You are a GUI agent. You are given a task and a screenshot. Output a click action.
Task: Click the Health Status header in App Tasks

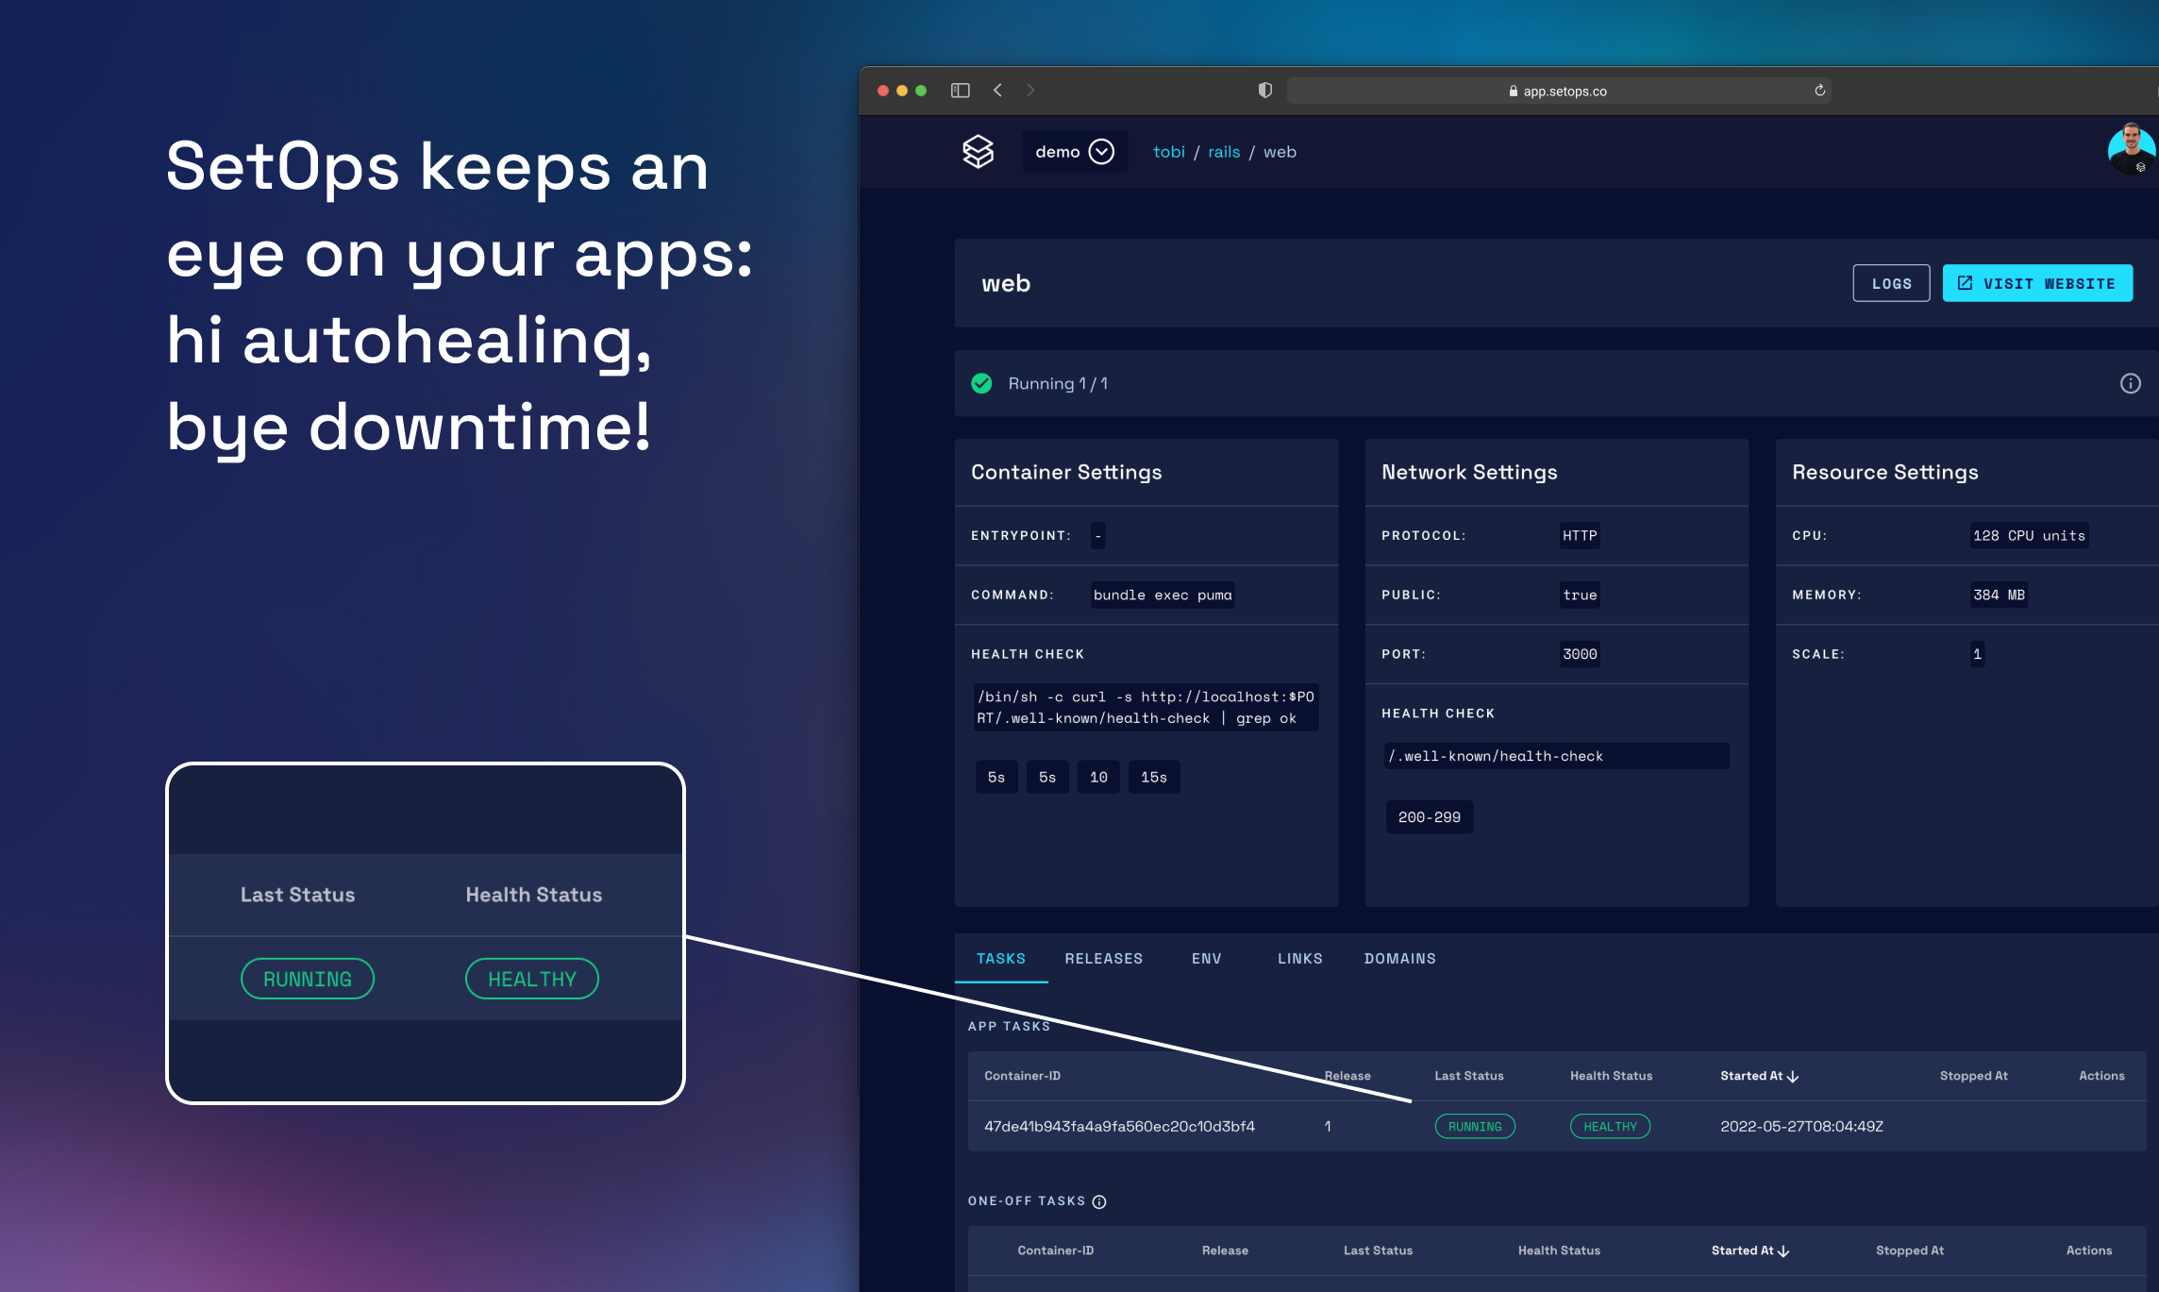click(x=1611, y=1076)
